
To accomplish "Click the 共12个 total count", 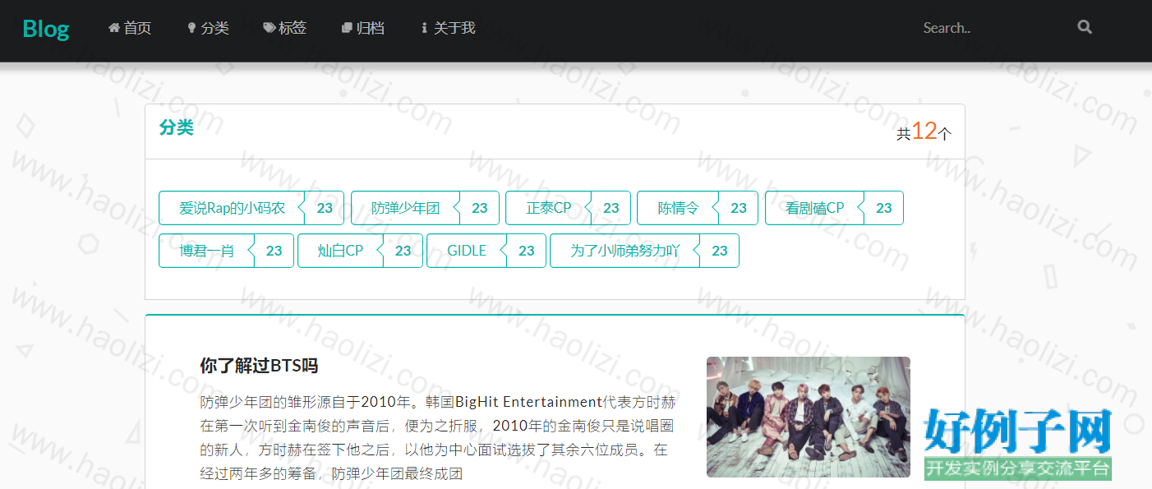I will pyautogui.click(x=924, y=131).
